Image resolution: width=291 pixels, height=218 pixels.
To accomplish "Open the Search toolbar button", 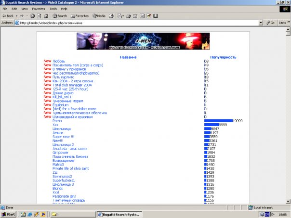I will click(x=60, y=15).
